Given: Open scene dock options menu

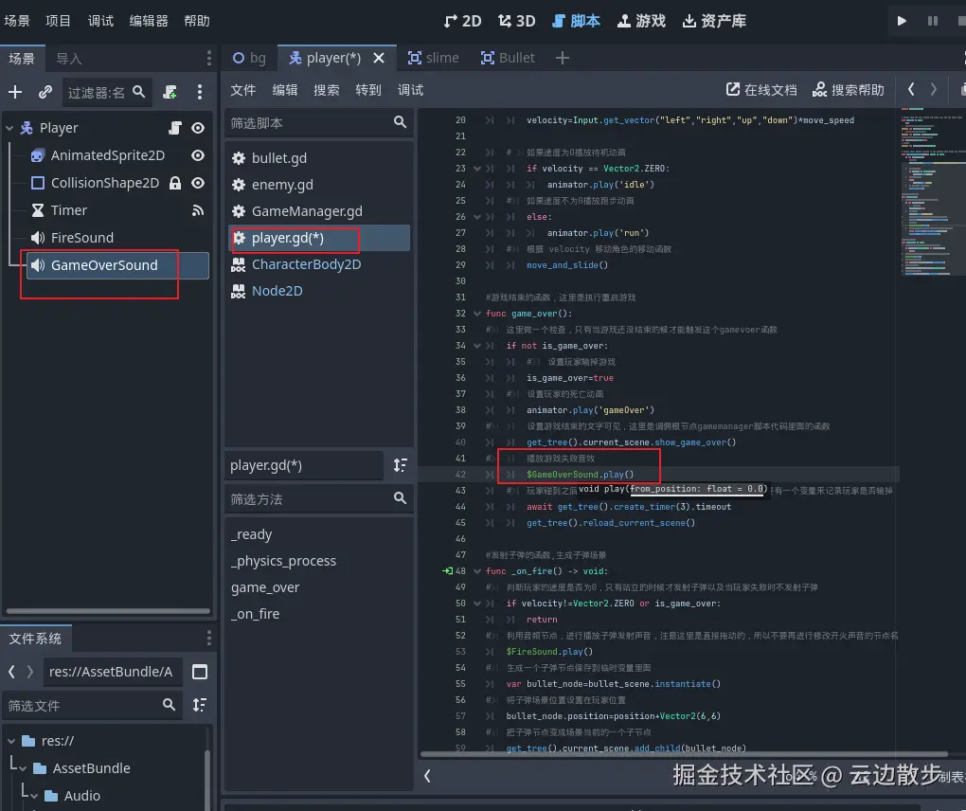Looking at the screenshot, I should pos(209,59).
